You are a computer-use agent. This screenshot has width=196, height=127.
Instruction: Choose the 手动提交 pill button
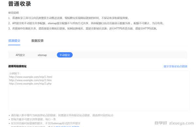point(65,55)
